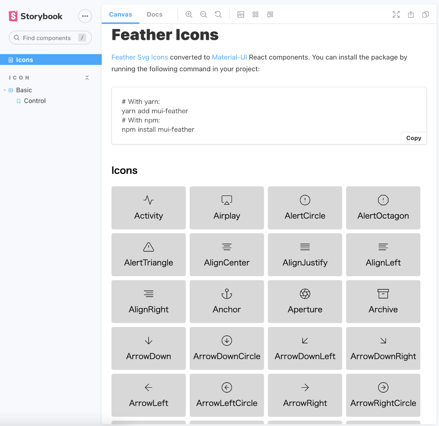Viewport: 439px width, 426px height.
Task: Change the preview background with the image icon
Action: pyautogui.click(x=241, y=15)
